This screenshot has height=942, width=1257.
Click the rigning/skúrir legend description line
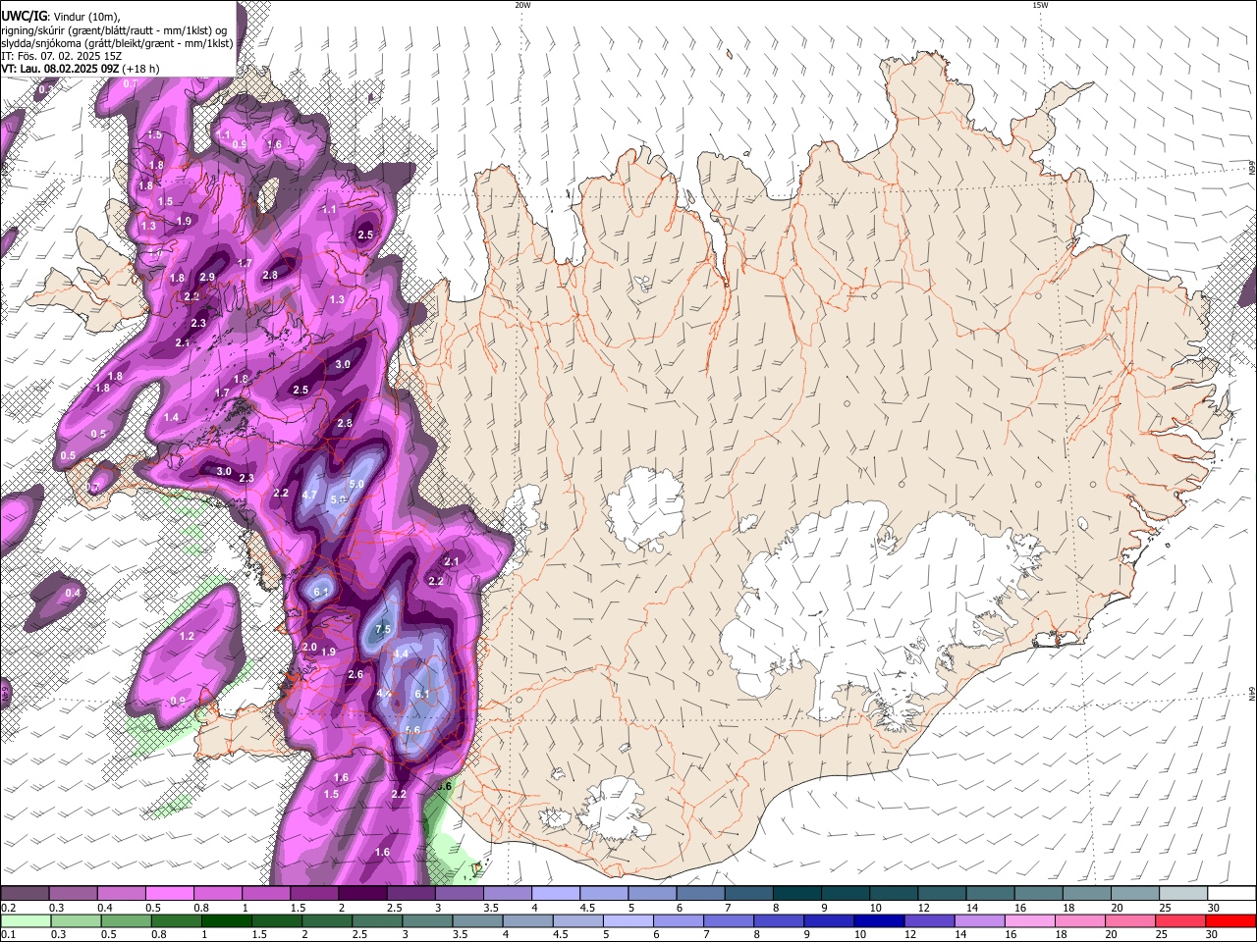pos(114,30)
